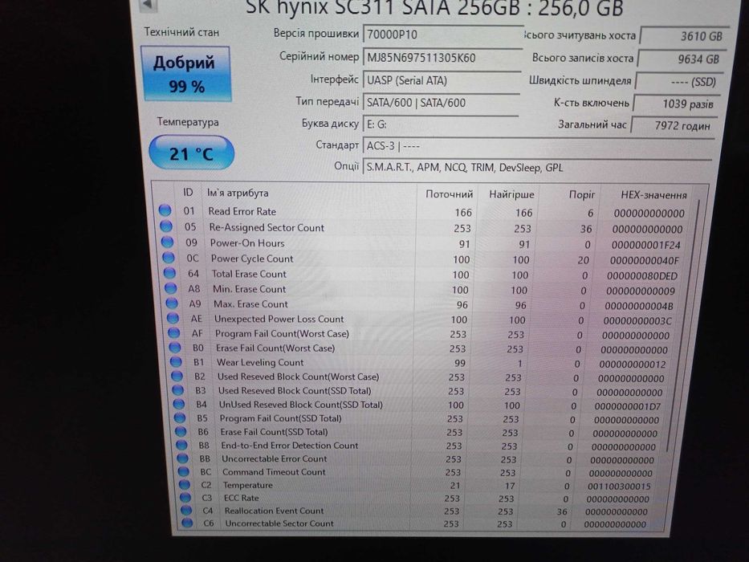Click the status icon for ECC Rate
Image resolution: width=749 pixels, height=562 pixels.
click(x=185, y=497)
